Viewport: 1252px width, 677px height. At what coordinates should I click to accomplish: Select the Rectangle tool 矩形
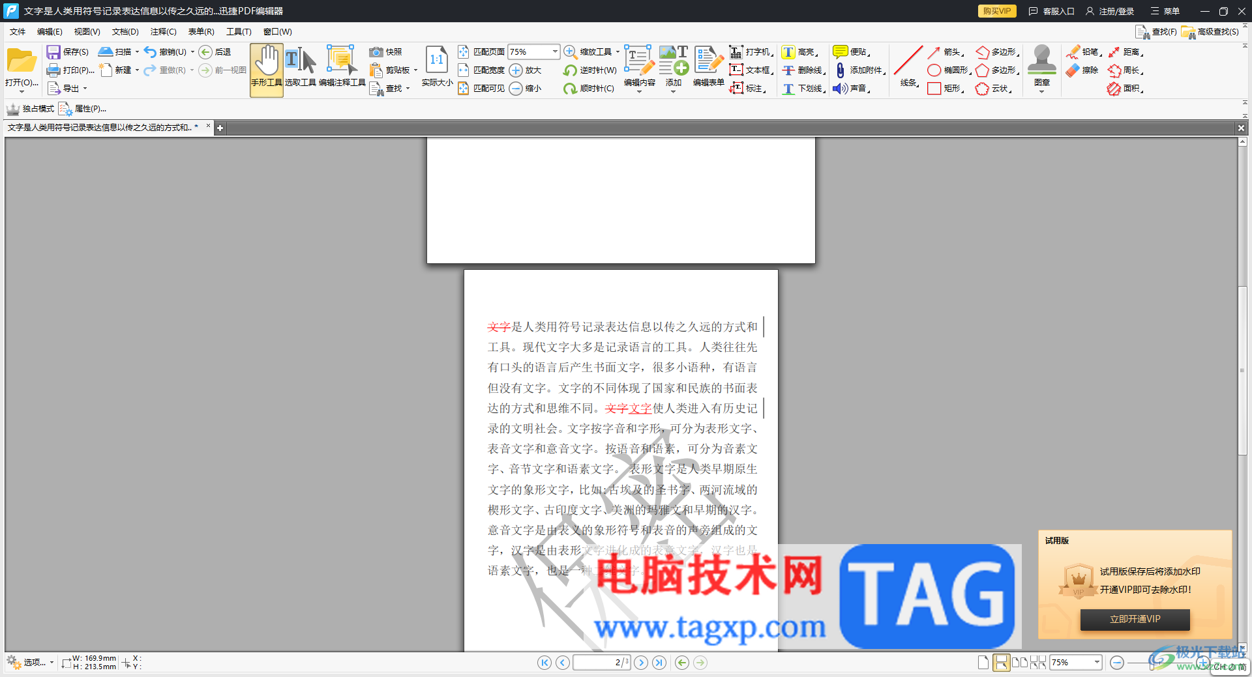point(946,89)
